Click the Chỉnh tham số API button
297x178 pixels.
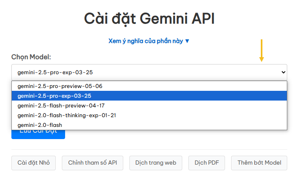coord(92,163)
